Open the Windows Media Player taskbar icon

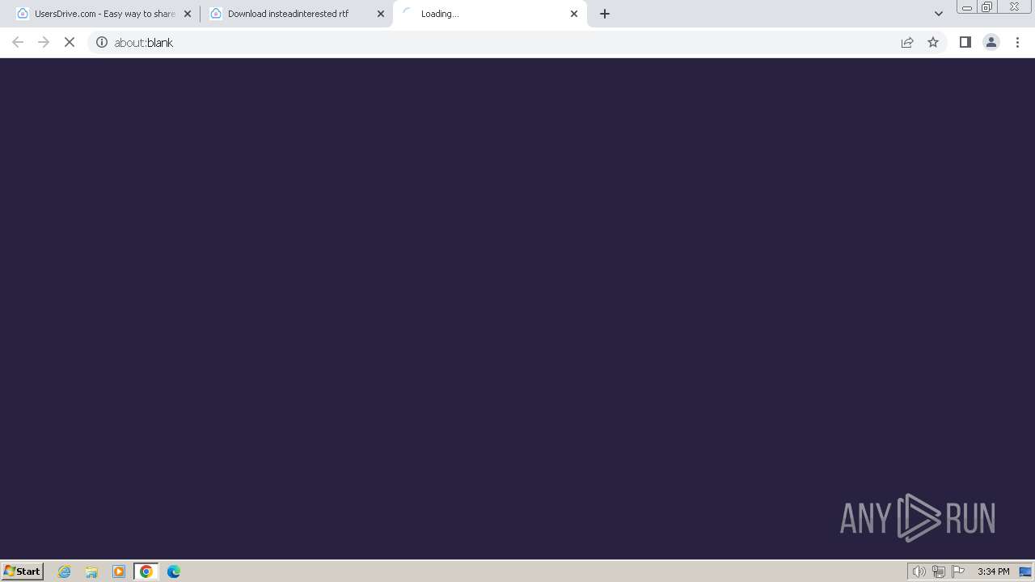pyautogui.click(x=119, y=571)
